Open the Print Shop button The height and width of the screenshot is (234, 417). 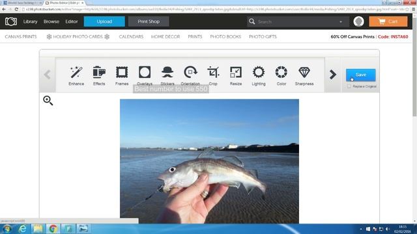point(149,21)
